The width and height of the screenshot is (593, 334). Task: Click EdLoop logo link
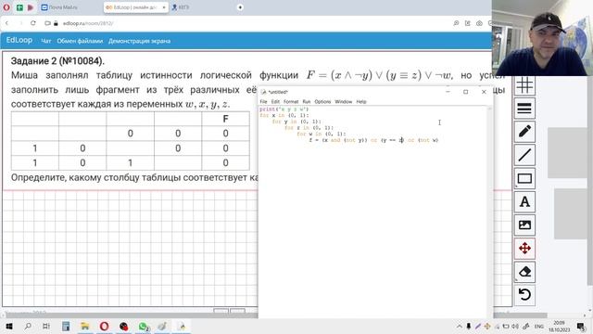tap(19, 40)
